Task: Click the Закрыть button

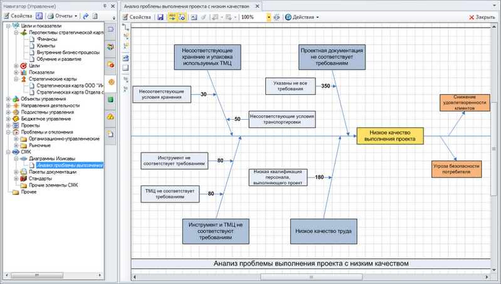Action: [482, 18]
